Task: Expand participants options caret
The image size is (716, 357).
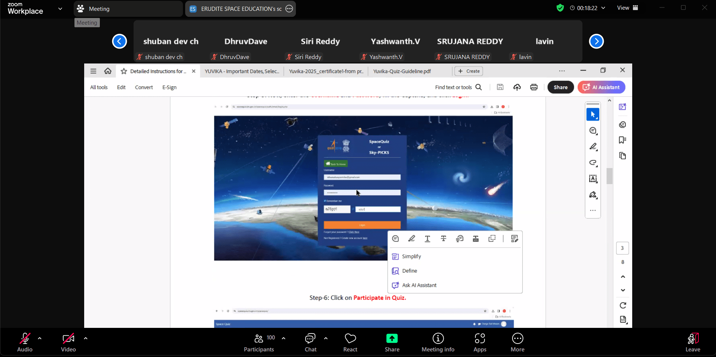Action: click(284, 338)
